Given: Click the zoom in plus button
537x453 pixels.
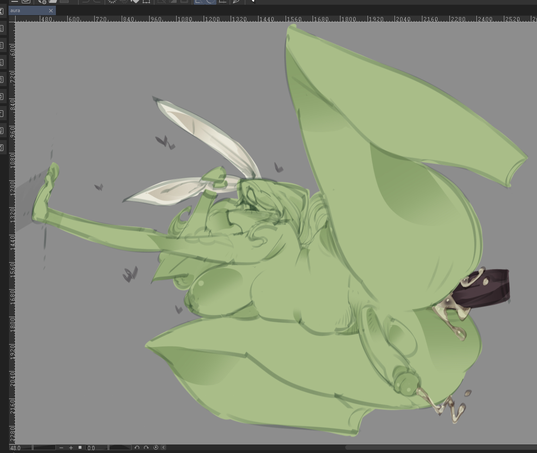Looking at the screenshot, I should pos(71,447).
